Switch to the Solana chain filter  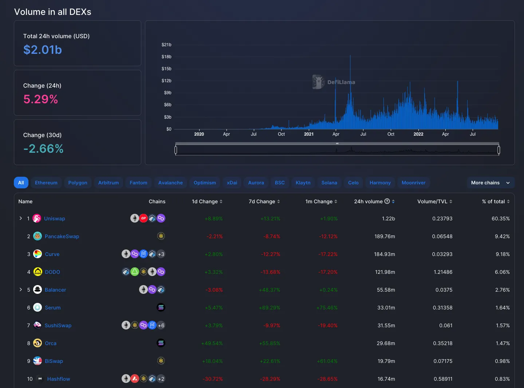[x=329, y=183]
